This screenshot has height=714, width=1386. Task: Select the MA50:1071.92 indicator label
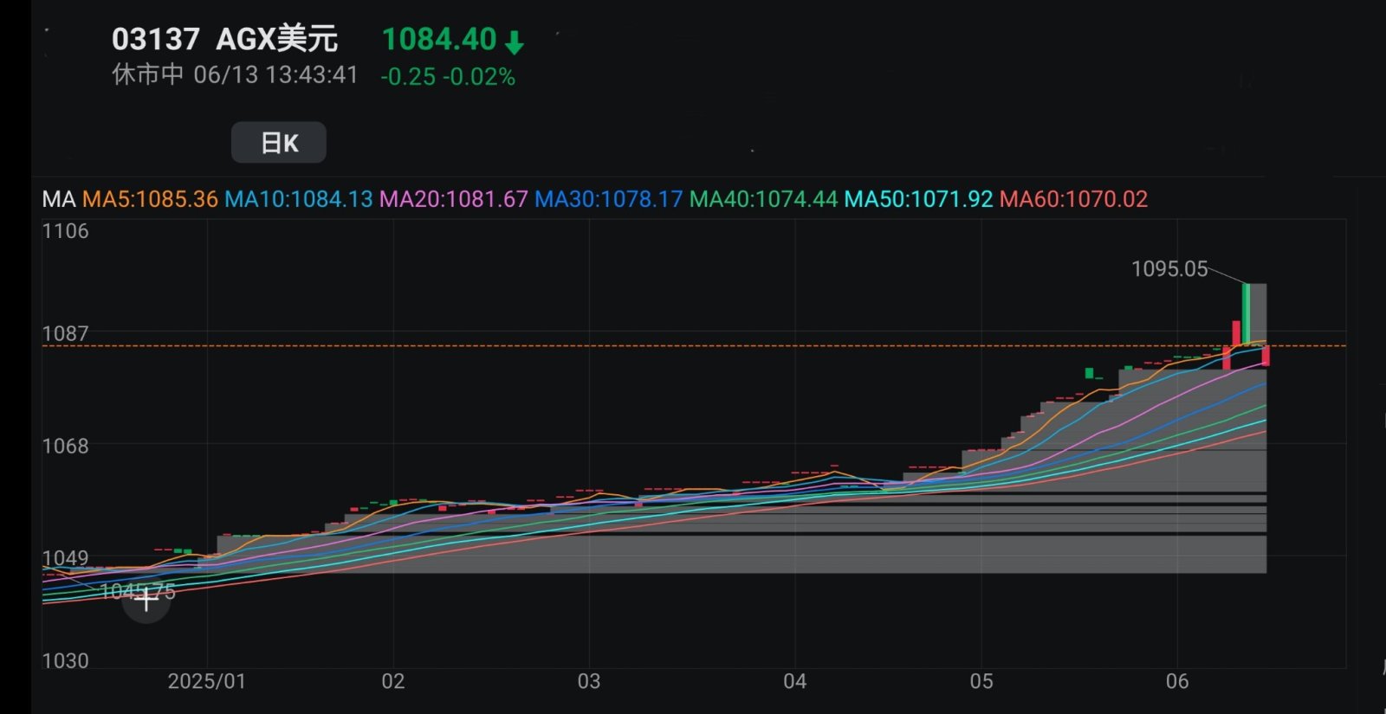(x=918, y=199)
